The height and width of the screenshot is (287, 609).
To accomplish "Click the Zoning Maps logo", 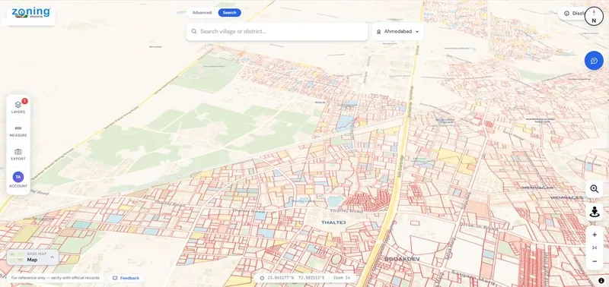I will (31, 13).
